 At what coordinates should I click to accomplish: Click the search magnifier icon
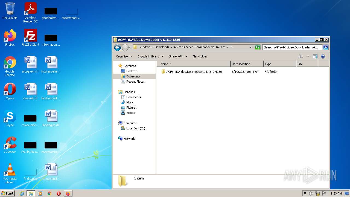(x=326, y=47)
